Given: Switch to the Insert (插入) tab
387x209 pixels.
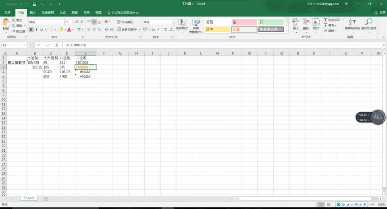Looking at the screenshot, I should (x=33, y=12).
